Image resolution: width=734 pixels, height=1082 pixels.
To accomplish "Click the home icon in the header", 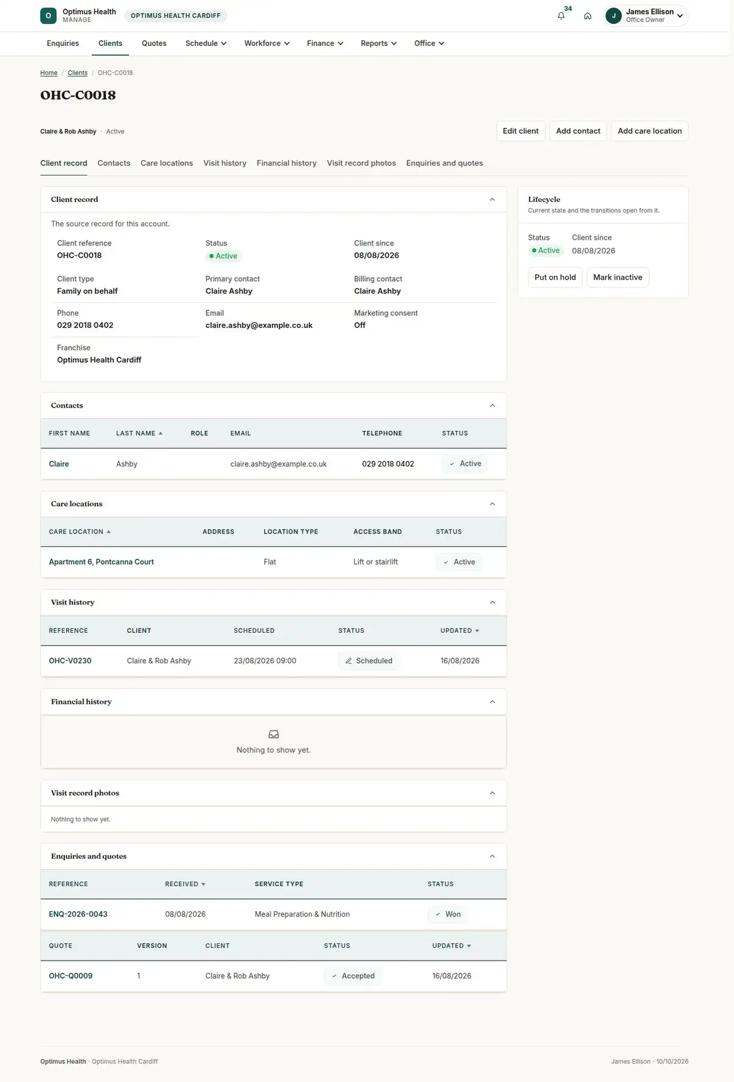I will coord(588,16).
